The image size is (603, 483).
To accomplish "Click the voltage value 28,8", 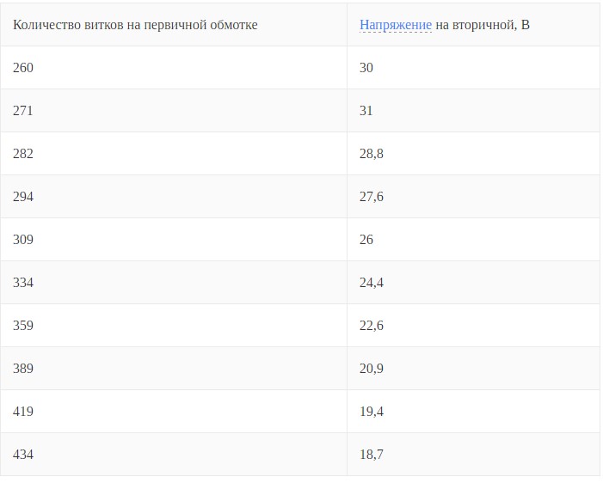I will coord(372,154).
